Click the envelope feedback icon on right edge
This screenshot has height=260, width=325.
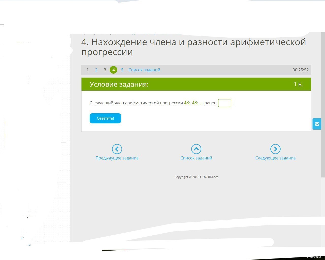click(x=317, y=124)
